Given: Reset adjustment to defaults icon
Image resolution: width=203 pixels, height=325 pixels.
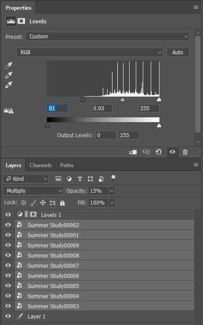Looking at the screenshot, I should pyautogui.click(x=158, y=152).
